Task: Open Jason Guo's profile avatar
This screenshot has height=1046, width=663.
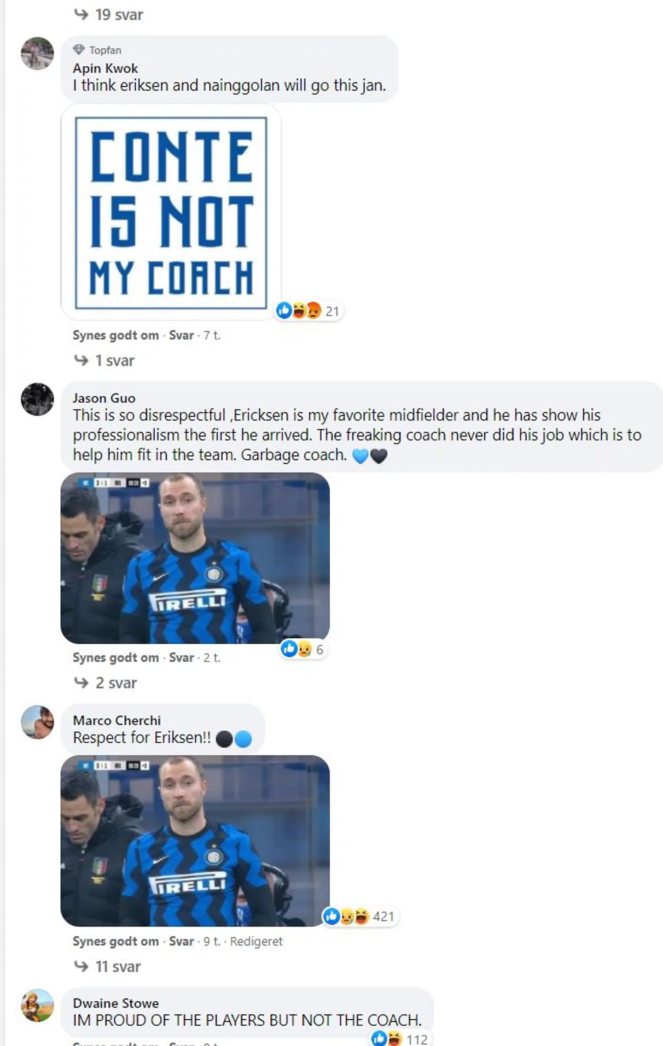Action: click(37, 399)
